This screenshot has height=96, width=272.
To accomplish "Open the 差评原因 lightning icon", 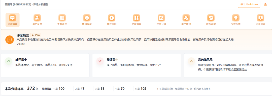I will click(x=112, y=18).
